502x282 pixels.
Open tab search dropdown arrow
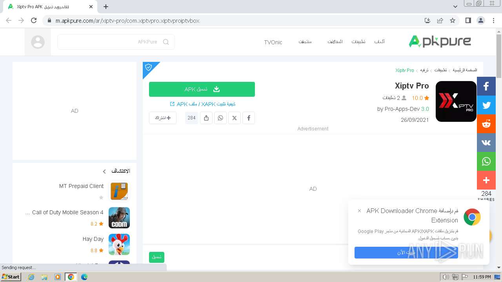(455, 7)
